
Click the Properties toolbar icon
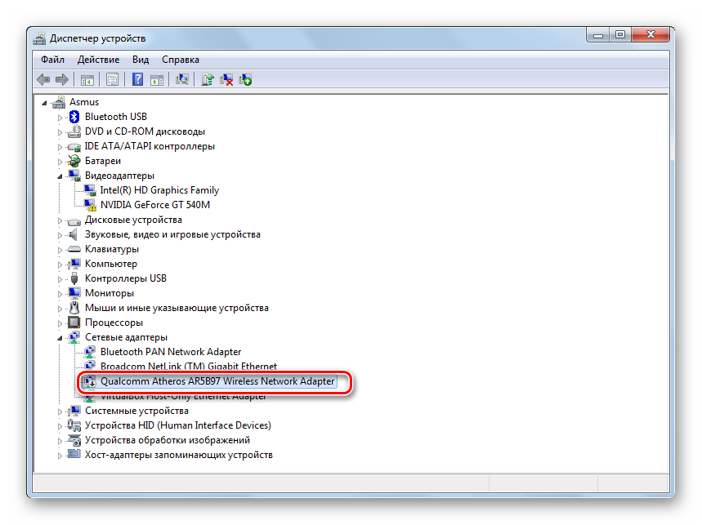click(112, 79)
